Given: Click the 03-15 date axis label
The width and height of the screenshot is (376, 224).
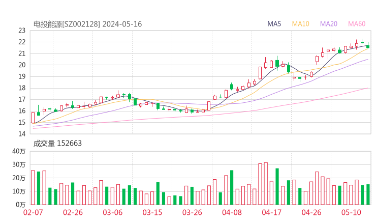Looking at the screenshot, I should [152, 212].
